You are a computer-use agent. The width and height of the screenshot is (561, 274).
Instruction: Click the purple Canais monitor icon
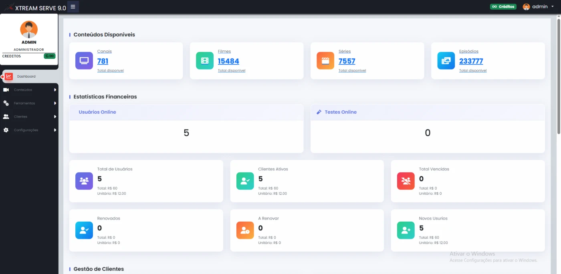tap(84, 61)
